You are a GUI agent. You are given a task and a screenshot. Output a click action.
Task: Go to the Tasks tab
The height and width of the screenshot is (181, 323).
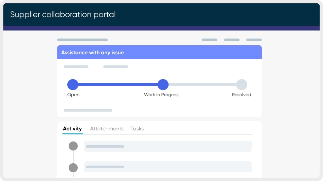pyautogui.click(x=137, y=129)
